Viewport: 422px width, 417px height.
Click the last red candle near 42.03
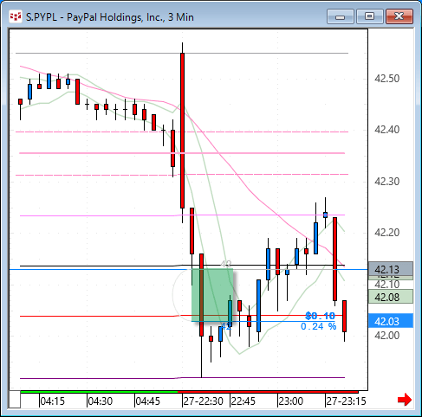(x=344, y=317)
